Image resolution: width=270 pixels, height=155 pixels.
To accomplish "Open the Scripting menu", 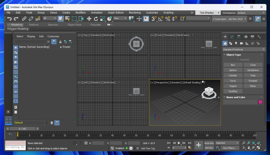I will (x=168, y=13).
